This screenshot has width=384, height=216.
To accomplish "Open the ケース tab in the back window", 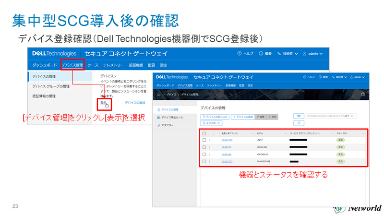I will click(x=93, y=65).
